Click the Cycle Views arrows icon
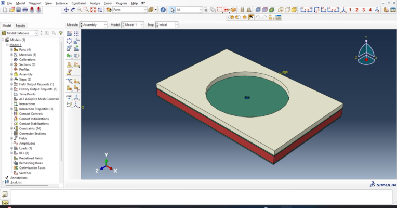 tap(100, 10)
